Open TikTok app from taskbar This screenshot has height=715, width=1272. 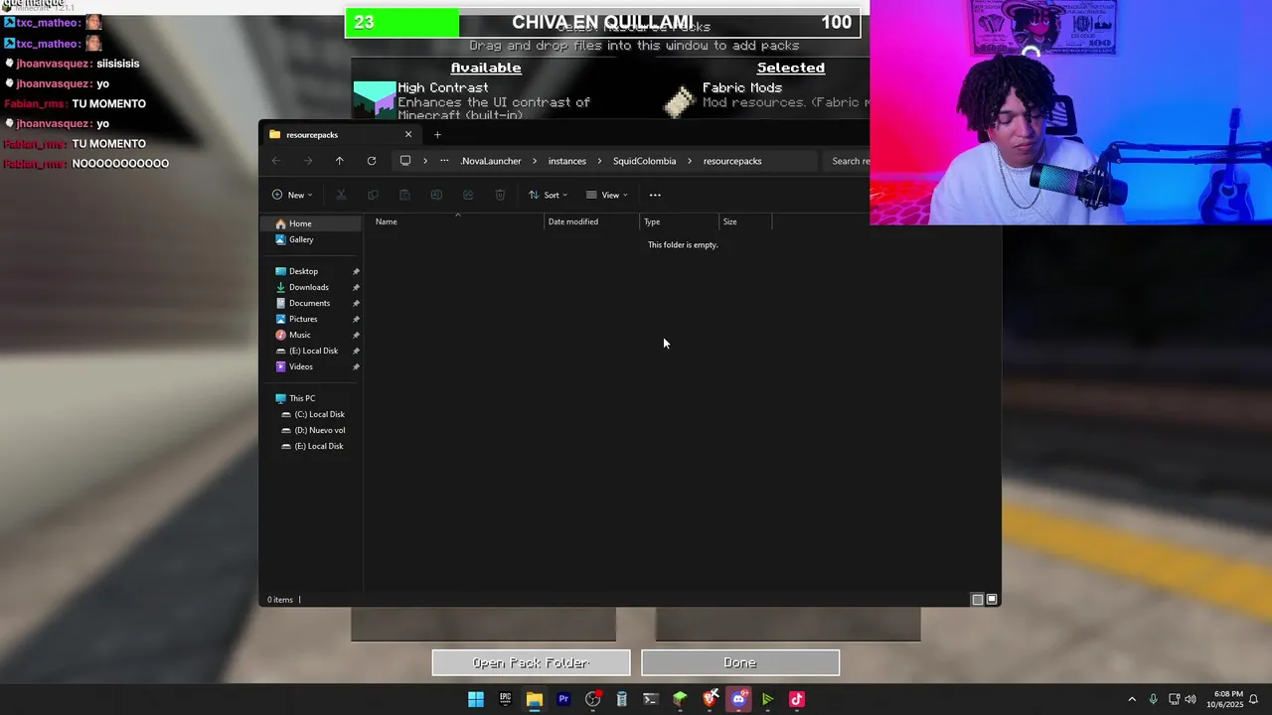(797, 699)
